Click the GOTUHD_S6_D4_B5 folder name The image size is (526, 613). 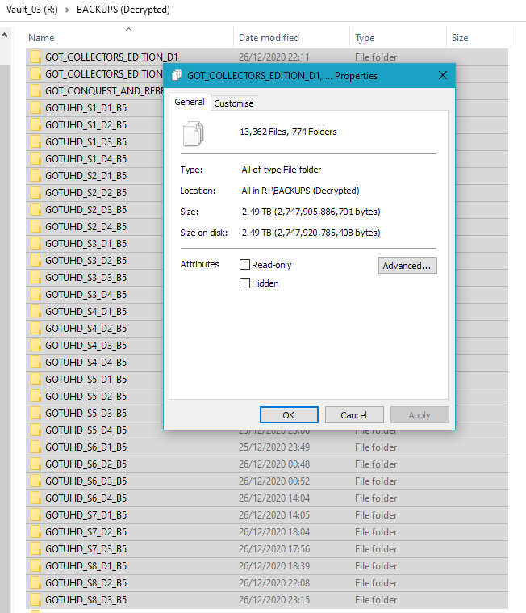coord(86,498)
